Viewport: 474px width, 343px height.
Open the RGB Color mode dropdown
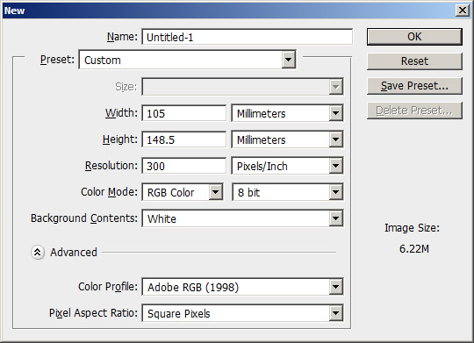click(183, 192)
